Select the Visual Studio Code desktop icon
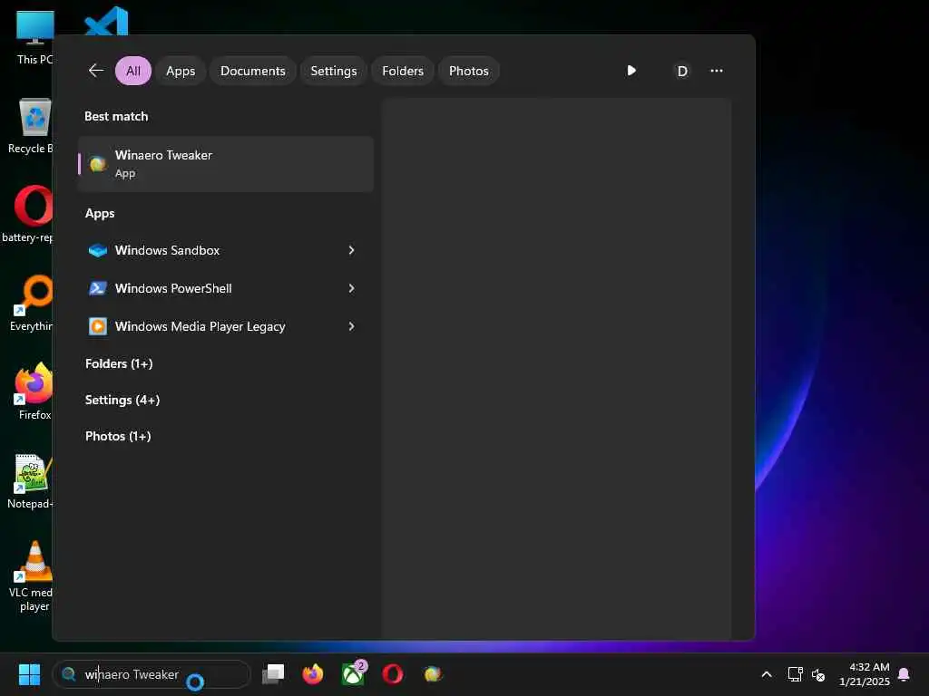The image size is (929, 696). click(107, 22)
